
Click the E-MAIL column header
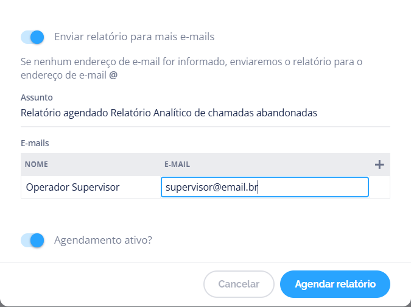[178, 164]
